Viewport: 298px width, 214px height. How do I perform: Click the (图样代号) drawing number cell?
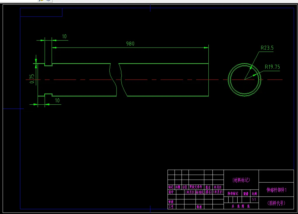[276, 203]
